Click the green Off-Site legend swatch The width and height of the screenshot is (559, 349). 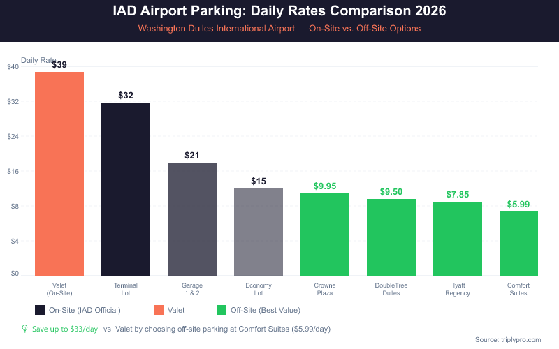222,310
